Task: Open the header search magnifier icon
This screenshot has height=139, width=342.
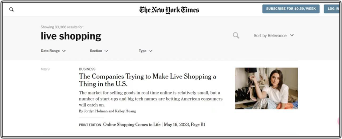Action: pos(11,9)
